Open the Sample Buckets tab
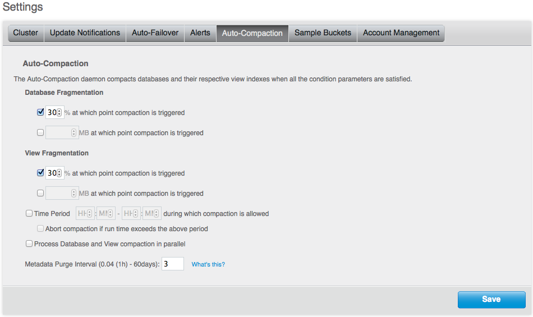Image resolution: width=533 pixels, height=317 pixels. click(323, 33)
